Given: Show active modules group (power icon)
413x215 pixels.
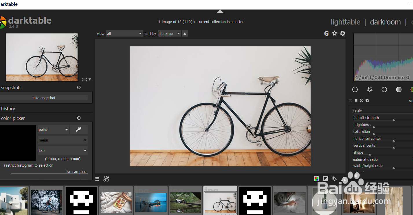Looking at the screenshot, I should pos(355,90).
